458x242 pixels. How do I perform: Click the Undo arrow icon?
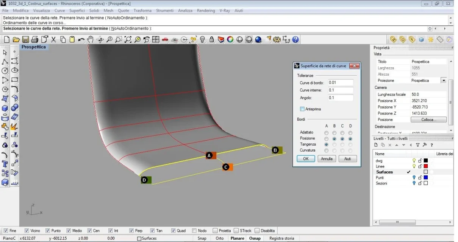81,39
